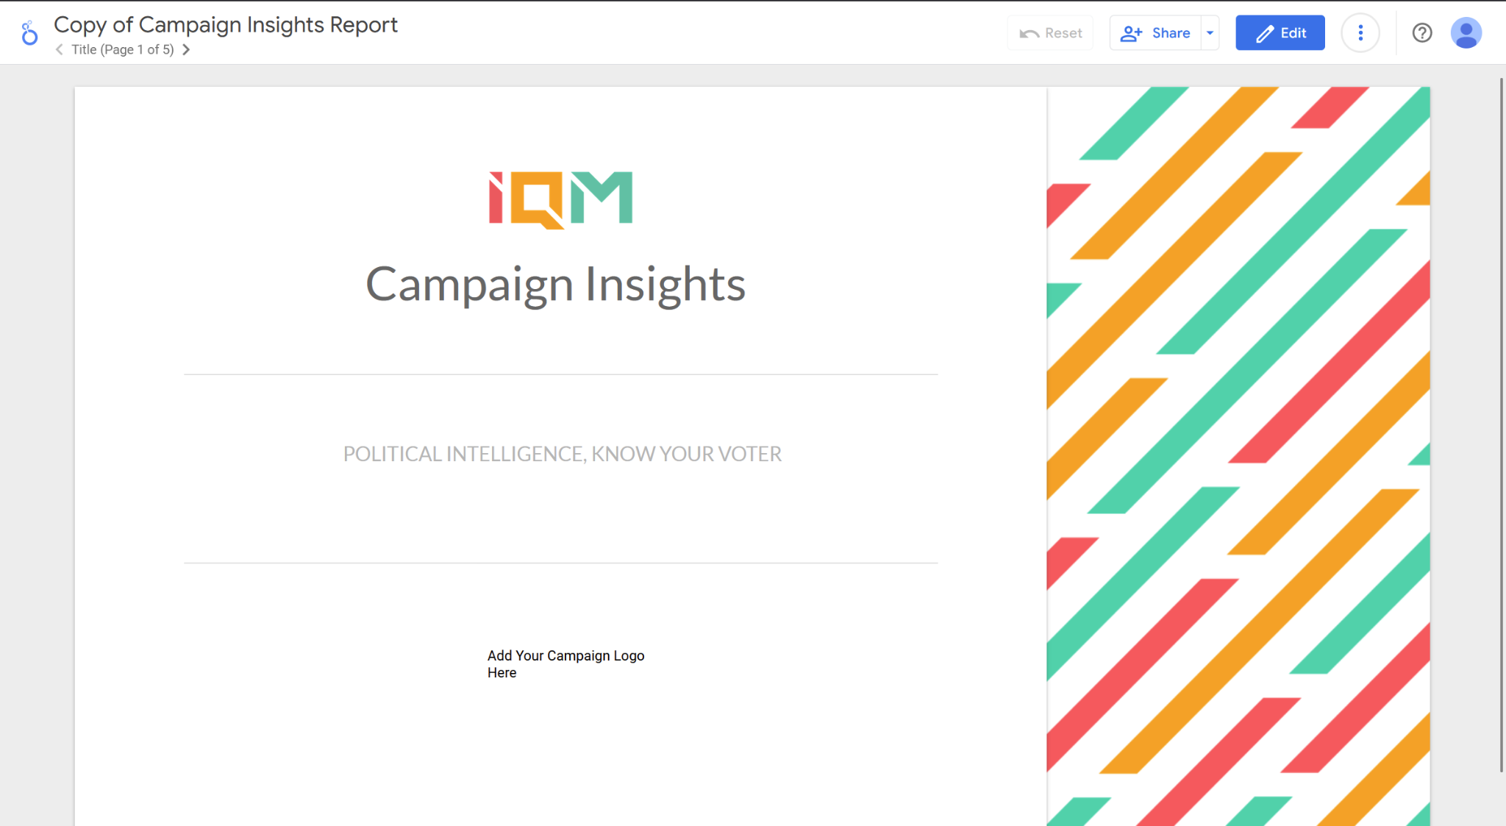Click the 'Campaign Insights' heading text
Image resolution: width=1506 pixels, height=826 pixels.
[556, 285]
